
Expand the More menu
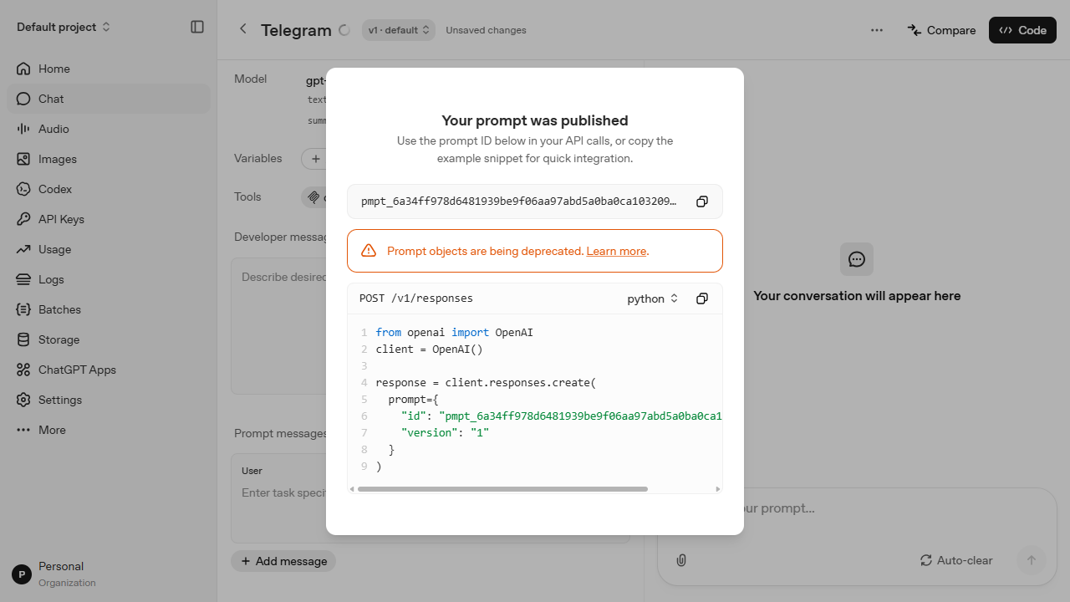click(109, 430)
